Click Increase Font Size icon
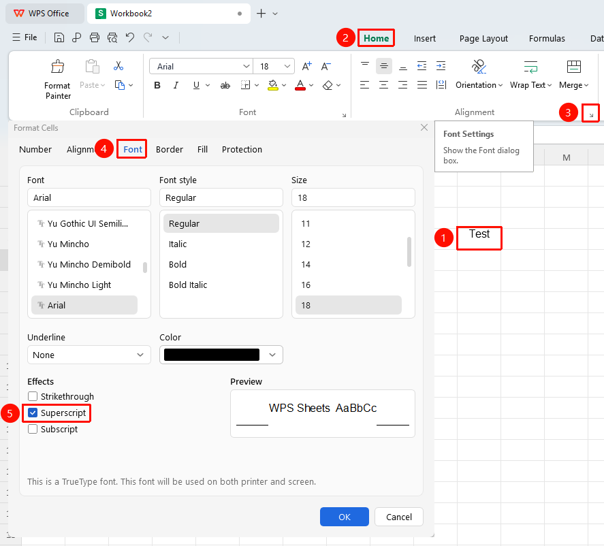604x546 pixels. (306, 66)
